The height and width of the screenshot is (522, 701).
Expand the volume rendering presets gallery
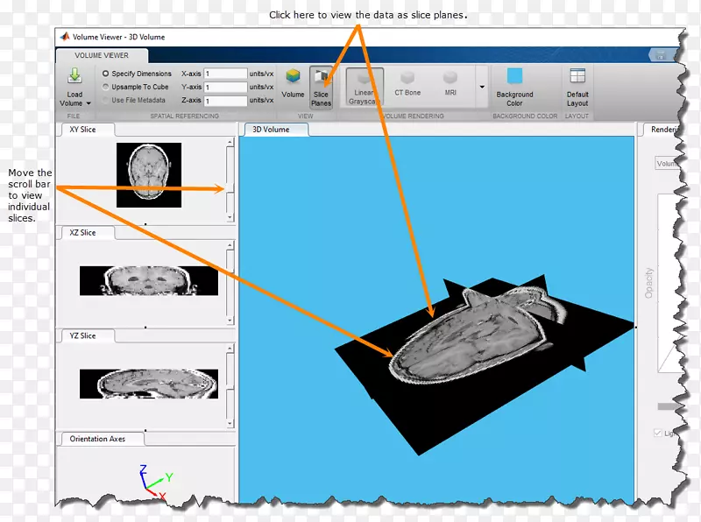pos(481,88)
